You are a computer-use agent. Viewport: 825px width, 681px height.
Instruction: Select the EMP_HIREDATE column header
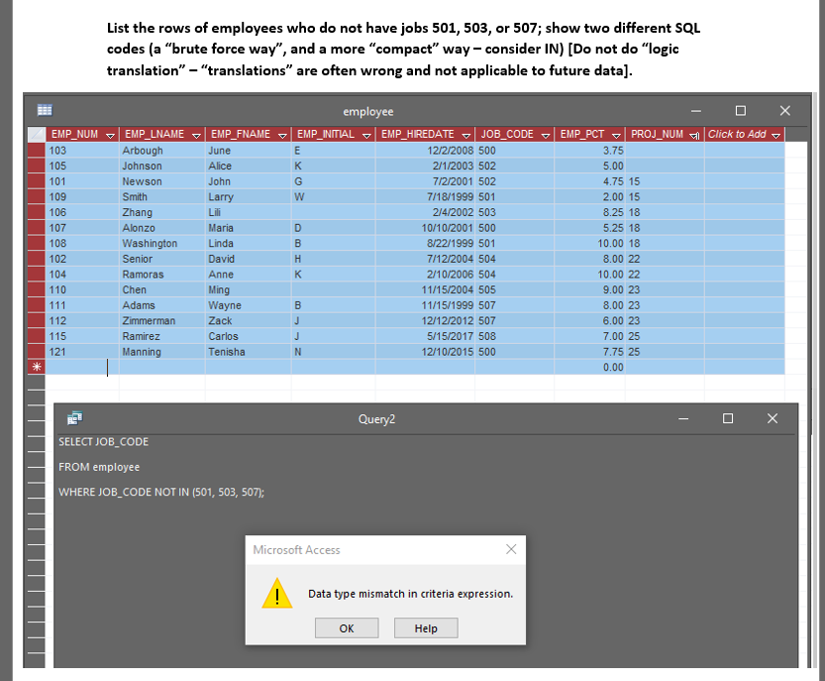click(x=416, y=134)
